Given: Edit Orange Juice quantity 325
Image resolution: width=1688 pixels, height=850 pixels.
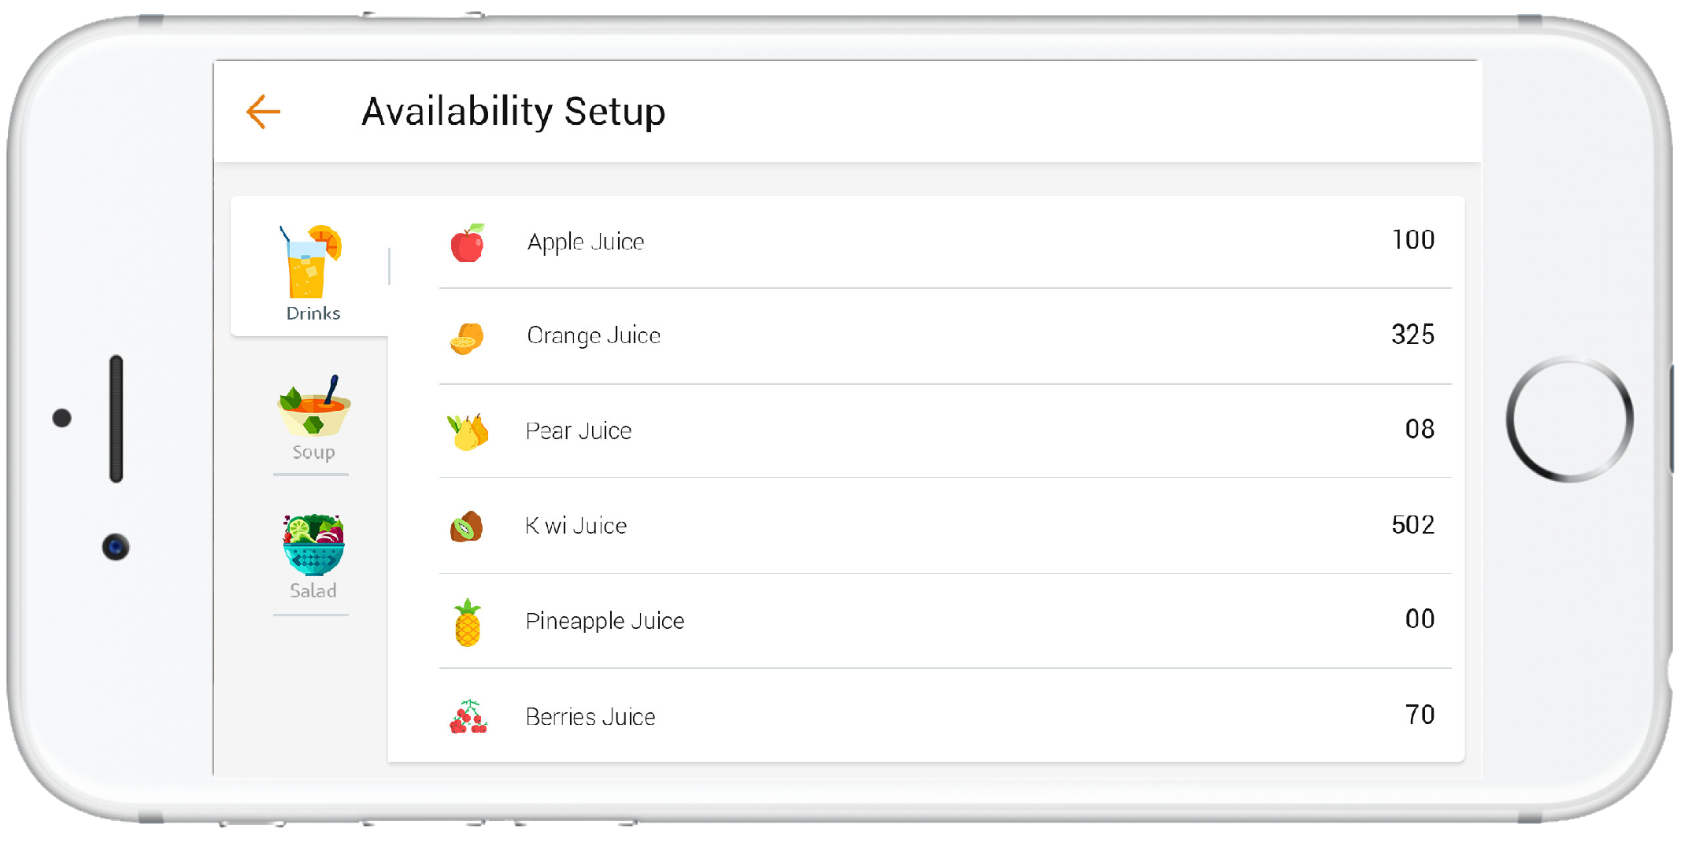Looking at the screenshot, I should point(1412,334).
